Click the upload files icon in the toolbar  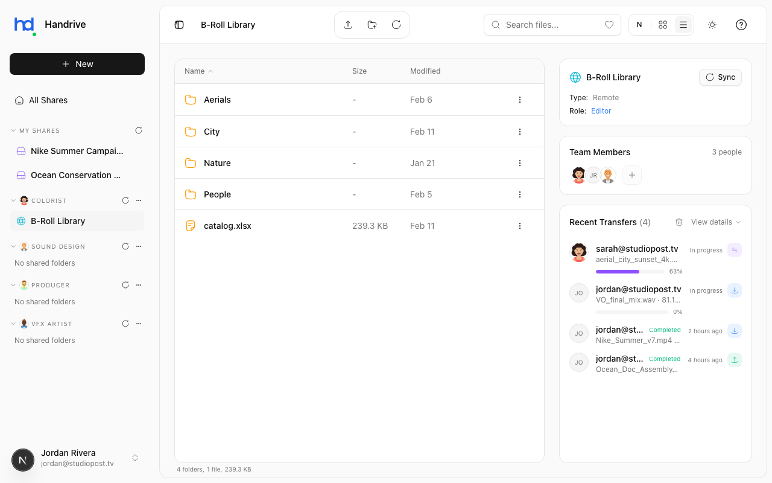click(348, 25)
